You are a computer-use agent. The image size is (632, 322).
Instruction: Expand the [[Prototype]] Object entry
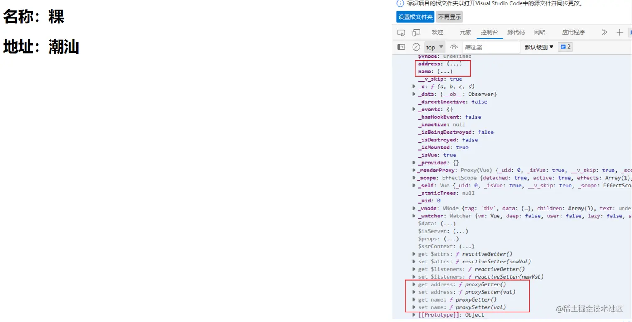pos(414,315)
